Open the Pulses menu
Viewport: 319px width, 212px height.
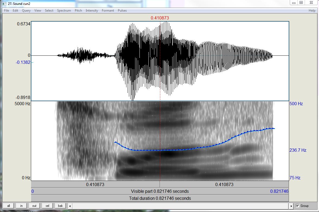122,11
